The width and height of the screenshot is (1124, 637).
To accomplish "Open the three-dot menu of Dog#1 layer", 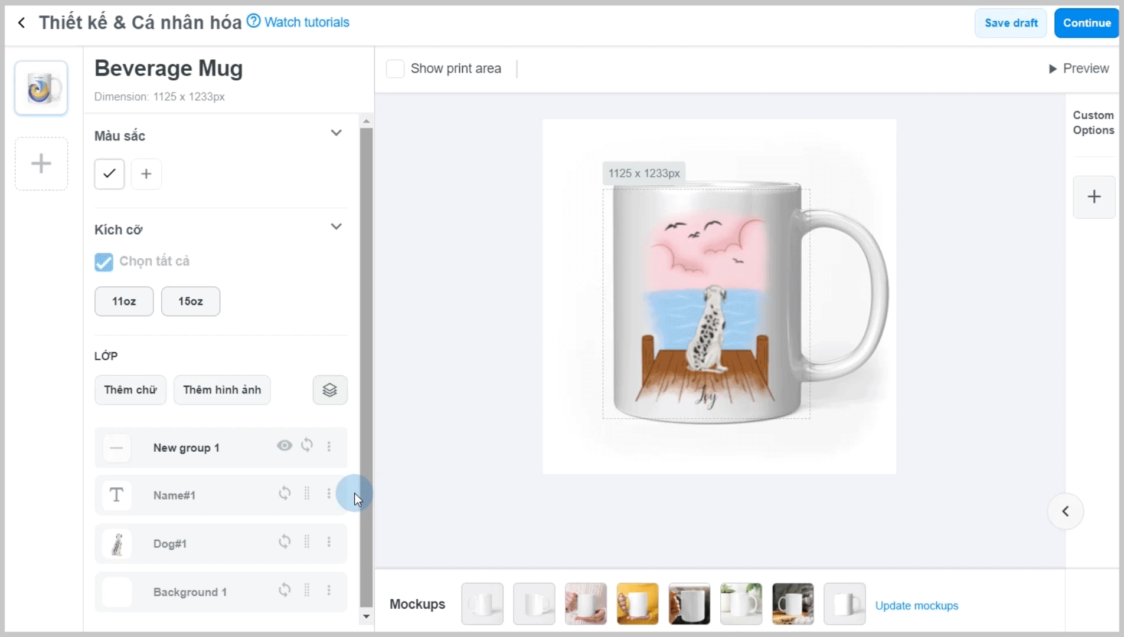I will [x=329, y=541].
